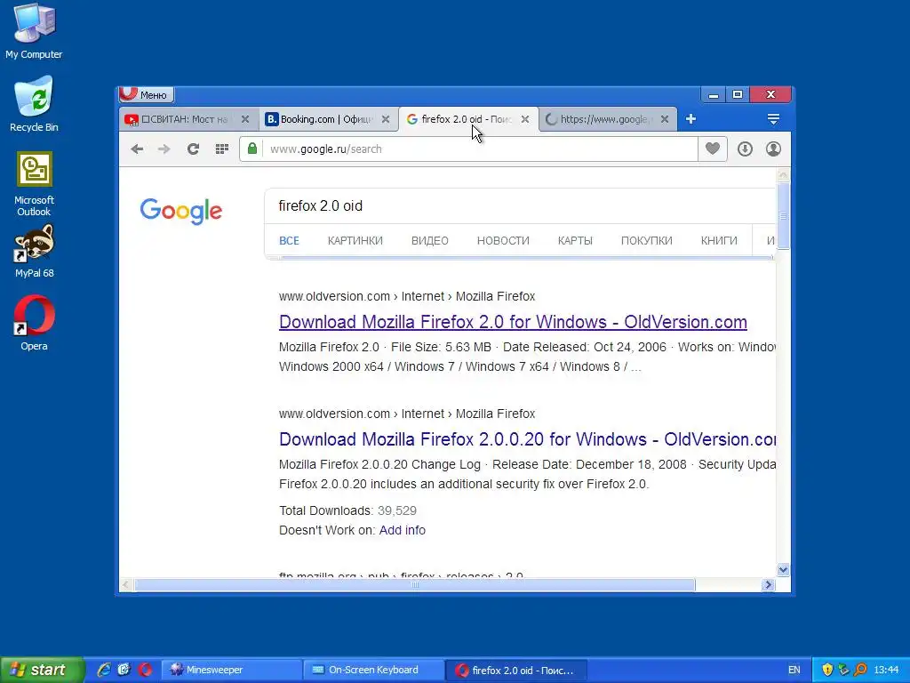Viewport: 910px width, 683px height.
Task: Select the КАРТИНКИ search filter
Action: click(355, 240)
